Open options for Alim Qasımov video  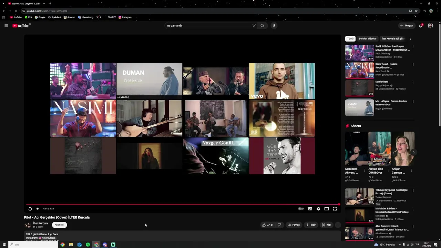click(413, 226)
